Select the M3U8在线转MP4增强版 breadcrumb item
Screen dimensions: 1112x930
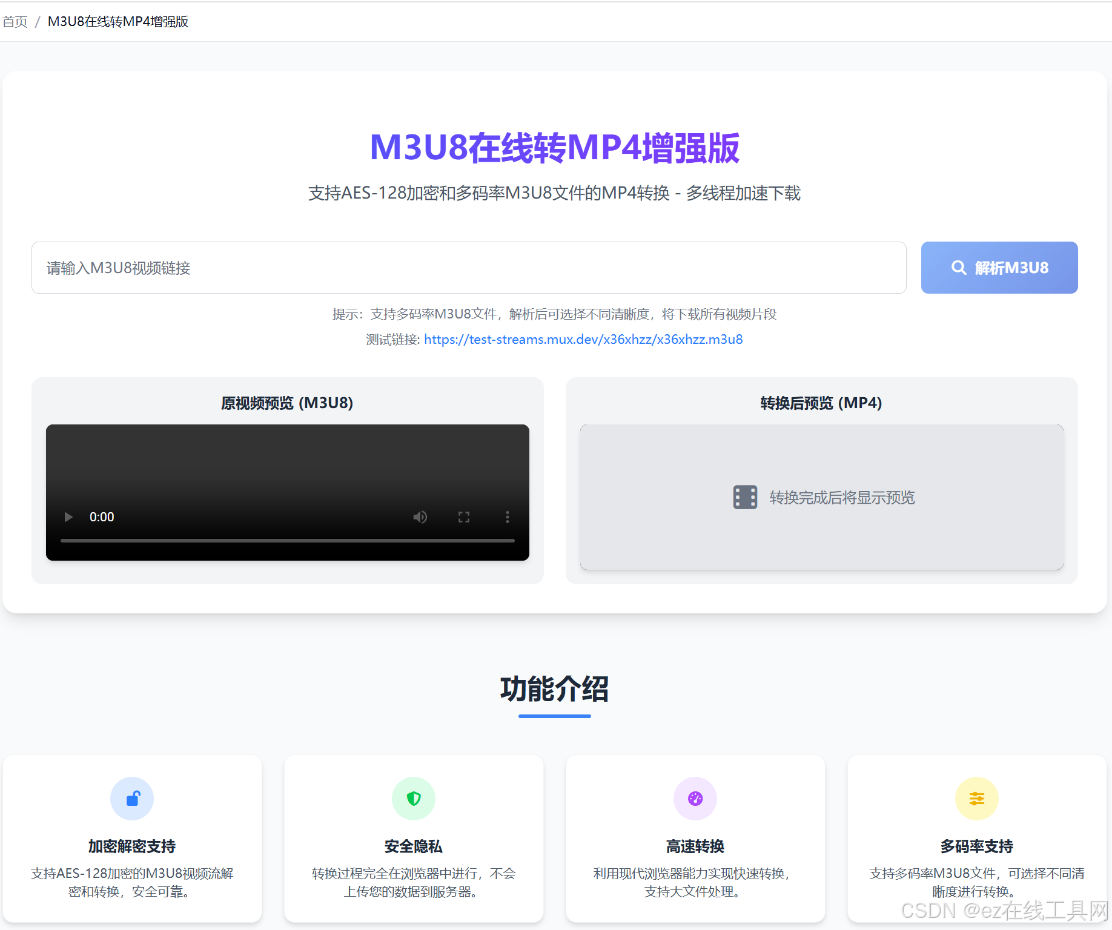[x=118, y=21]
